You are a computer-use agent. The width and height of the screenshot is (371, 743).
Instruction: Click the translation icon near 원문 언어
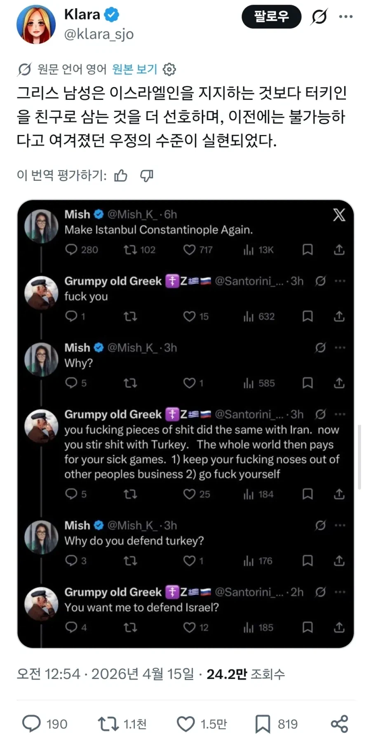[x=24, y=69]
